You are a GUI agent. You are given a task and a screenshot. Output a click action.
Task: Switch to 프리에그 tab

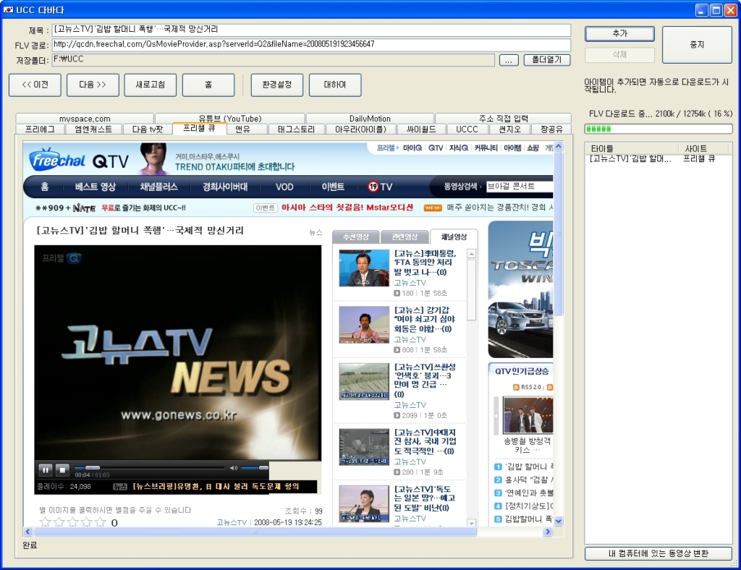[x=40, y=129]
